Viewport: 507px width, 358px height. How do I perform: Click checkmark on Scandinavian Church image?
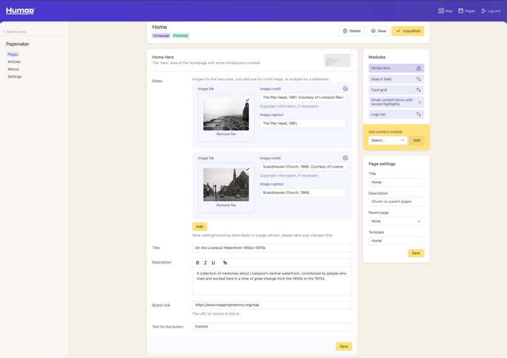[x=248, y=169]
